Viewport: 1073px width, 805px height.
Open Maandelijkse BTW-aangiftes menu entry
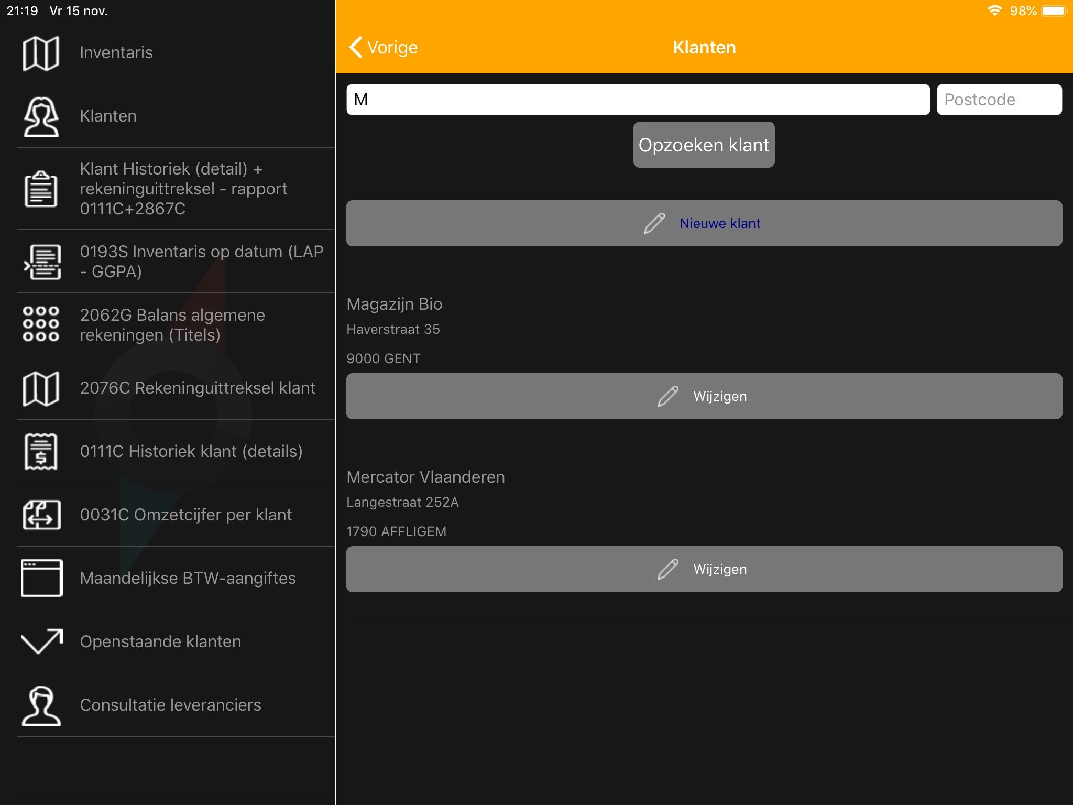point(188,579)
